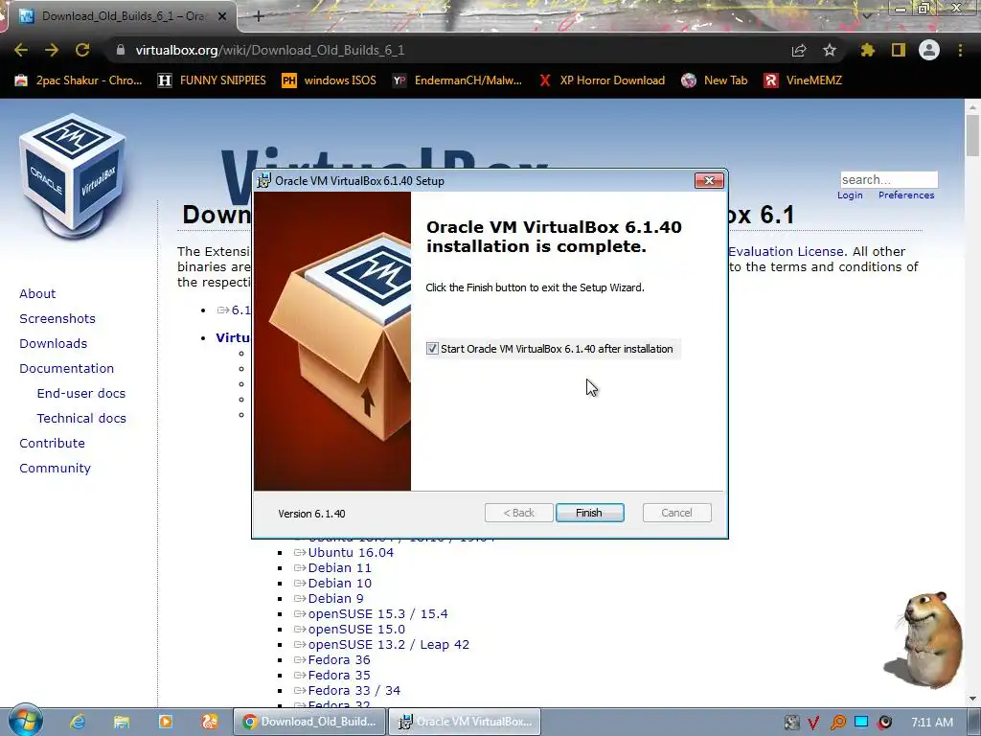Image resolution: width=981 pixels, height=736 pixels.
Task: Click openSUSE 15.3 / 15.4 link
Action: pyautogui.click(x=377, y=614)
